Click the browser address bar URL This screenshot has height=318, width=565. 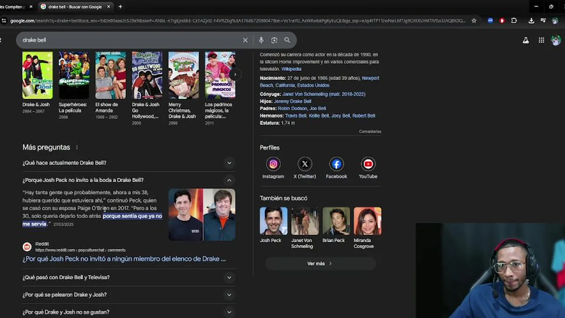[x=237, y=20]
